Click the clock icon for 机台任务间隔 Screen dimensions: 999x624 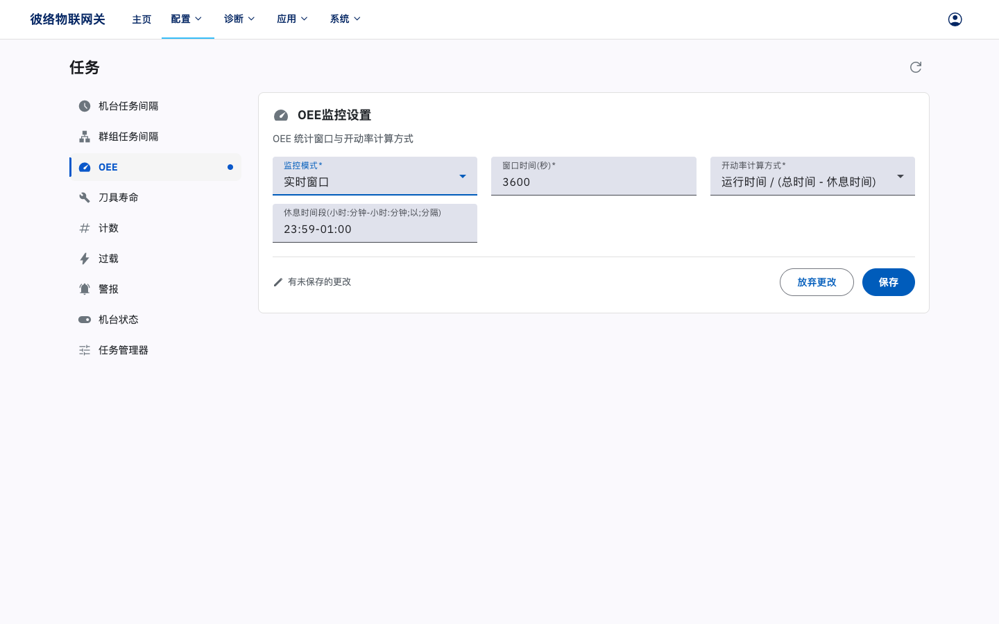pyautogui.click(x=85, y=106)
